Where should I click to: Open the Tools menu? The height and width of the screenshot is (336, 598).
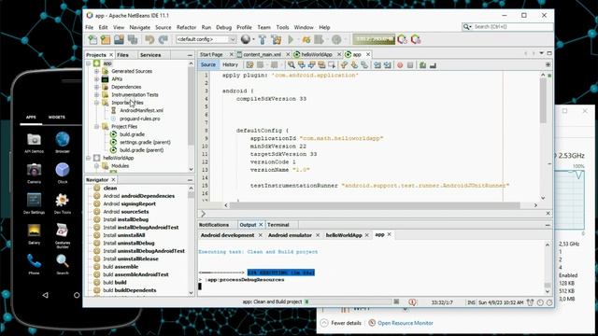[x=282, y=27]
